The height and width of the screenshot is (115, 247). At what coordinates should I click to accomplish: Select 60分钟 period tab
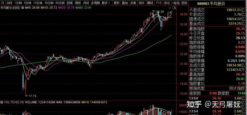coord(60,3)
